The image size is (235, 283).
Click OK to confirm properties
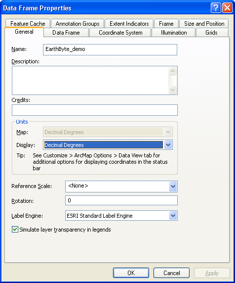pyautogui.click(x=131, y=273)
